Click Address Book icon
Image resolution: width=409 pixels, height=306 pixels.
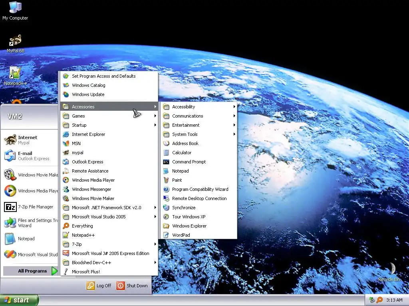coord(166,143)
